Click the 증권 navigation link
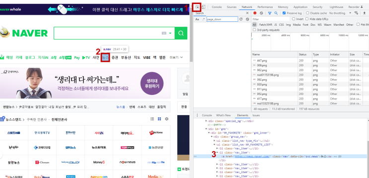Viewport: 369px width, 178px height. tap(115, 57)
